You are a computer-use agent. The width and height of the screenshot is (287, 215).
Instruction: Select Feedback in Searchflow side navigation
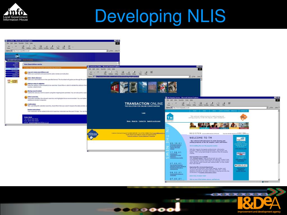tap(12, 74)
